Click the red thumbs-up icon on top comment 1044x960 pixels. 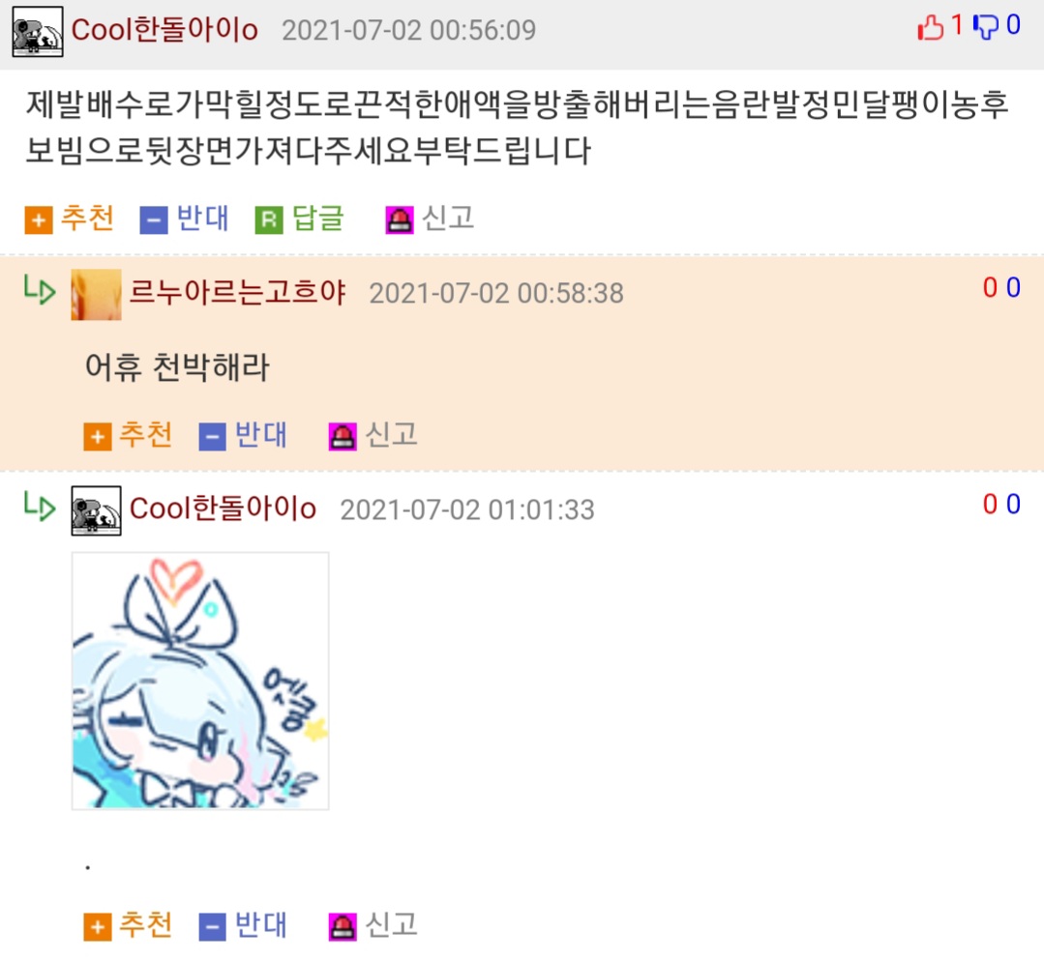930,28
